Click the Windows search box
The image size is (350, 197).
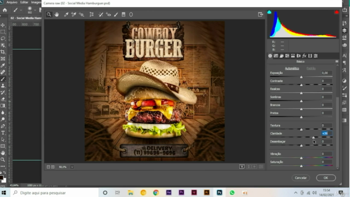(55, 193)
